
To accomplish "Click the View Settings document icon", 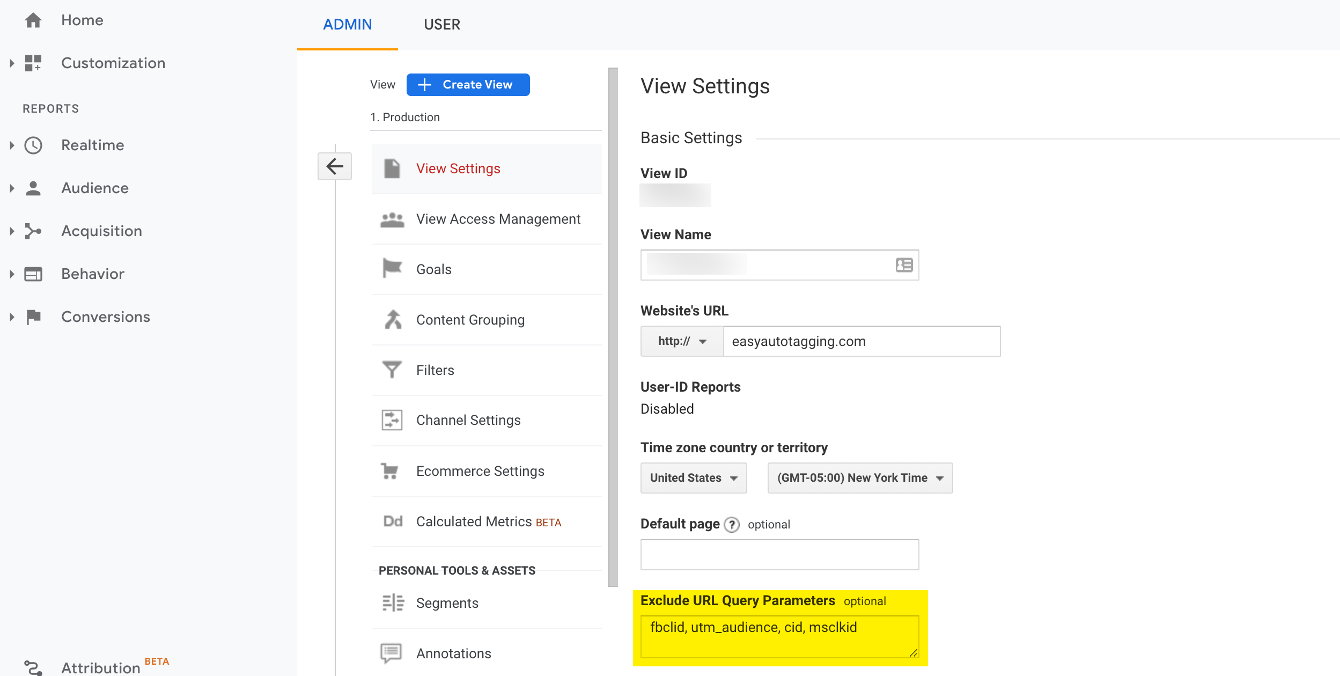I will [392, 168].
